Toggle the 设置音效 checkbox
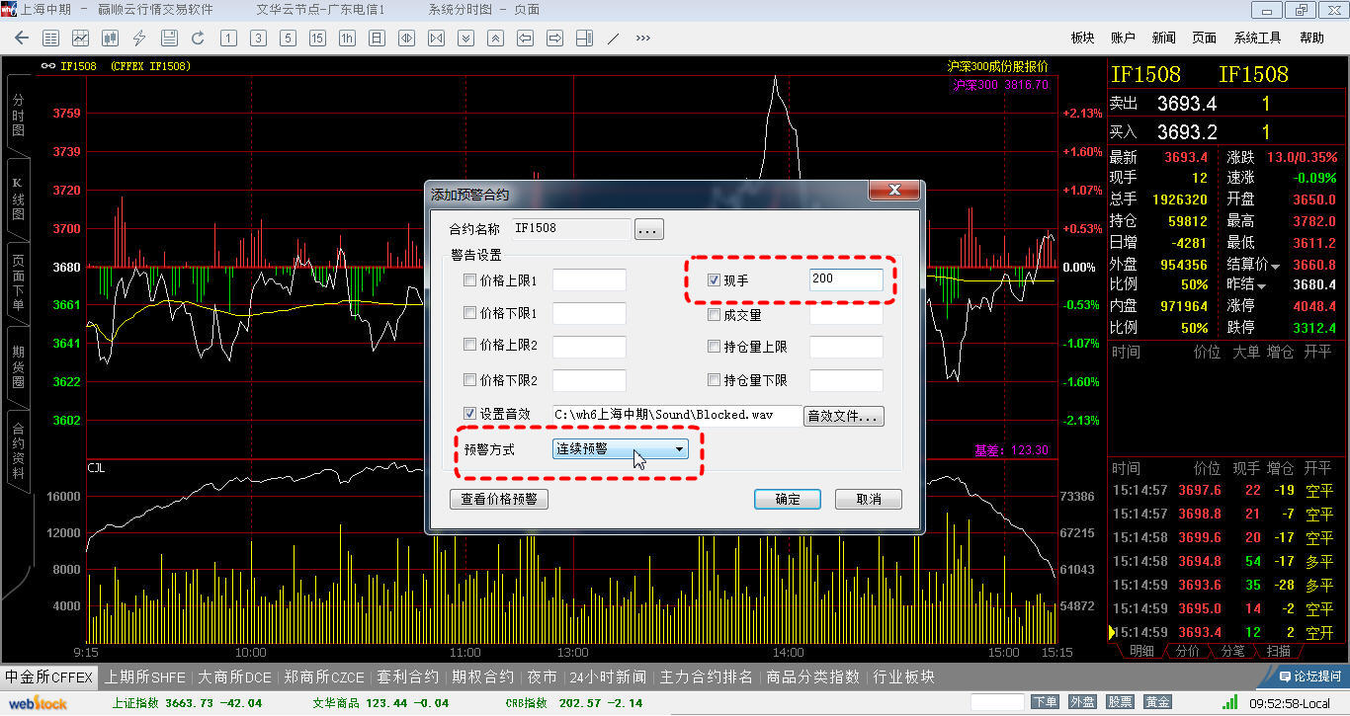 (x=470, y=414)
